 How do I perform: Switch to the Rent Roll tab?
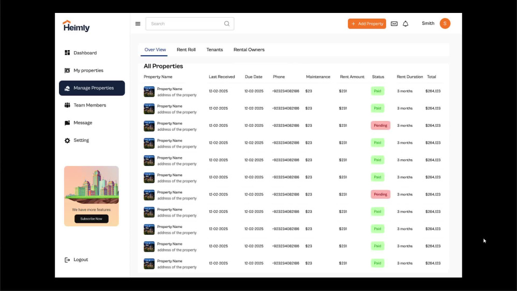click(186, 50)
